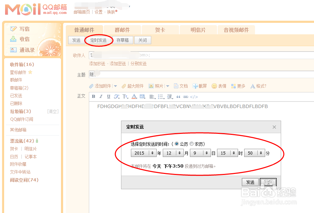
Task: Switch to the 群邮件 tab
Action: tap(122, 30)
